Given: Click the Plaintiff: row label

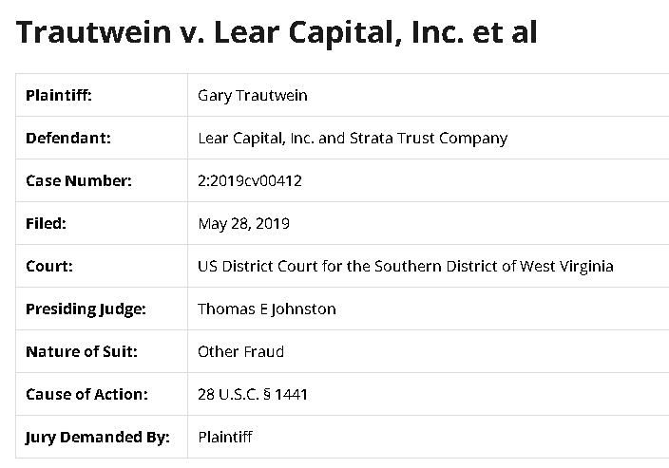Looking at the screenshot, I should point(59,95).
